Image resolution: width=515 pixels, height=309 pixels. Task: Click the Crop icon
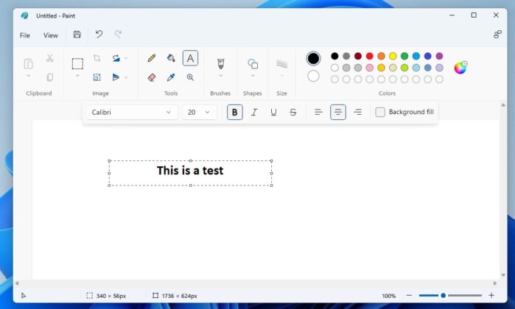[97, 58]
